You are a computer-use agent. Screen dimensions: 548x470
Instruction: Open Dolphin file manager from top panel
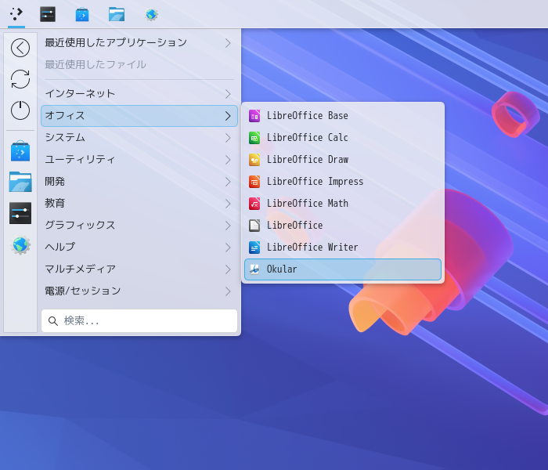117,14
